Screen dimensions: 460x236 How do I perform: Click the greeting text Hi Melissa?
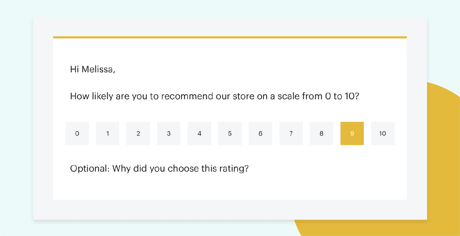tap(92, 69)
